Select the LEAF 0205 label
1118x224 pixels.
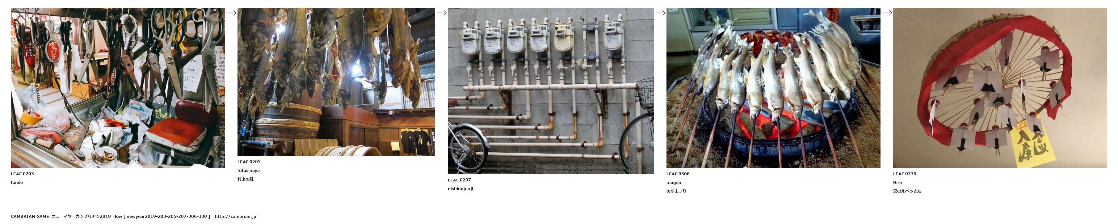point(249,162)
